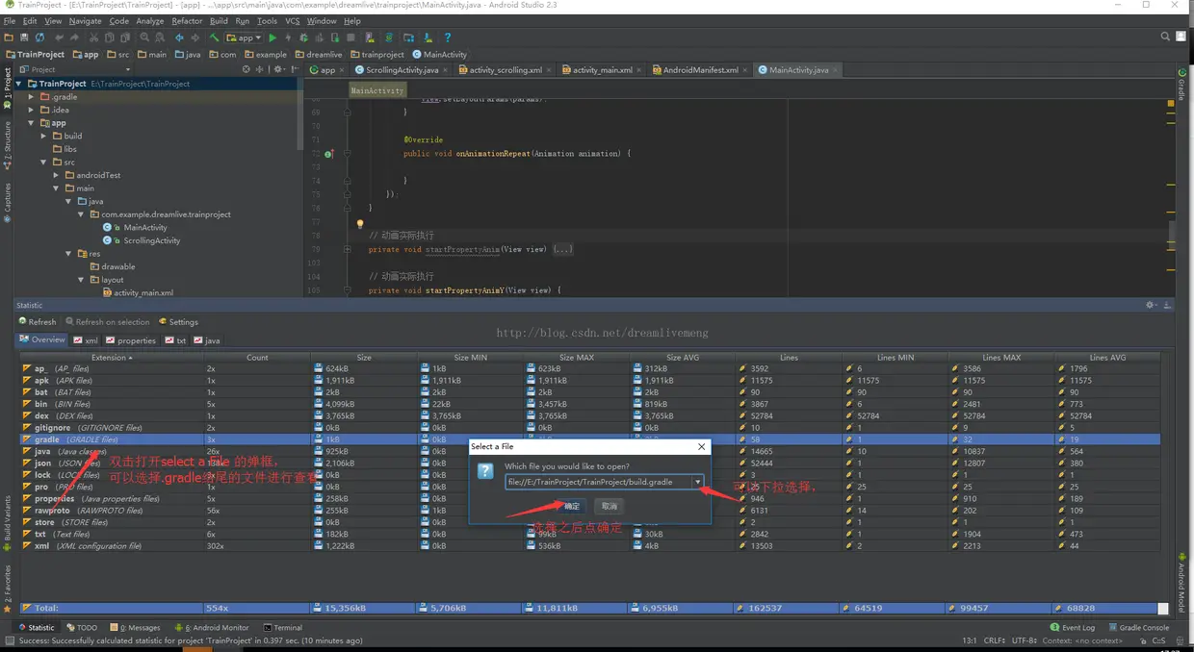Collapse the res folder in project tree
Image resolution: width=1194 pixels, height=652 pixels.
[69, 254]
